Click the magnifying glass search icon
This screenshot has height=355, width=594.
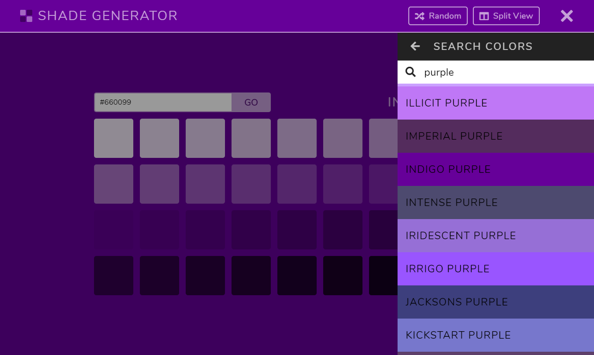click(x=410, y=72)
